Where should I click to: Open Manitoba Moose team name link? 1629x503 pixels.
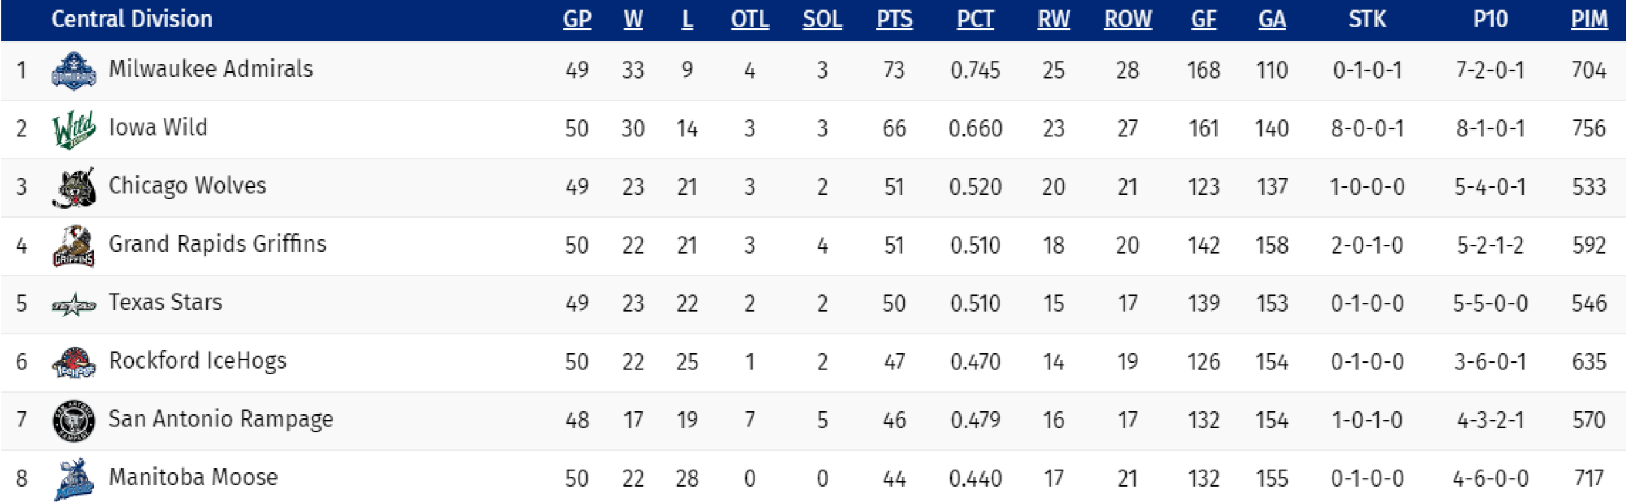click(x=193, y=477)
